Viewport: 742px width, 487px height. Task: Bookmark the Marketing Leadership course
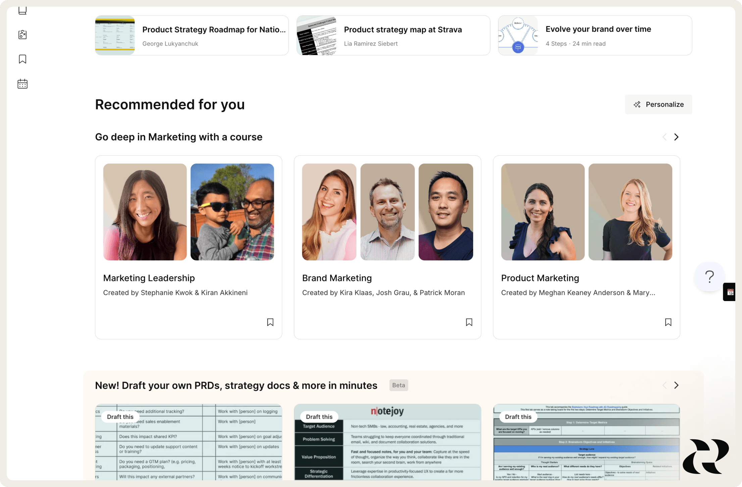270,322
